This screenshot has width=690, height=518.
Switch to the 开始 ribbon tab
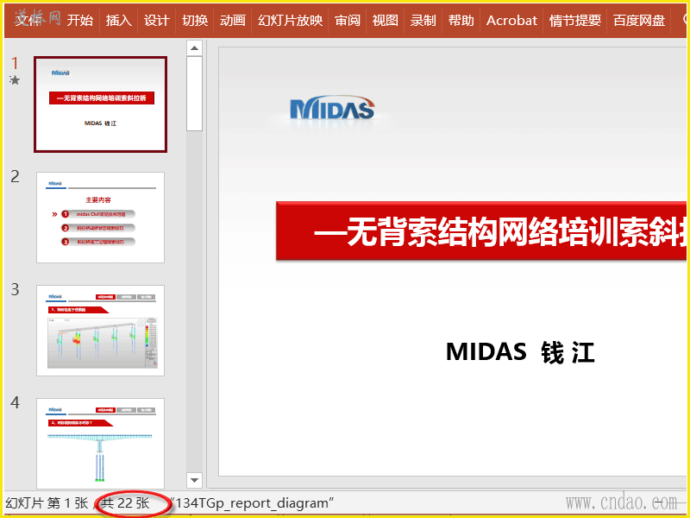click(80, 20)
